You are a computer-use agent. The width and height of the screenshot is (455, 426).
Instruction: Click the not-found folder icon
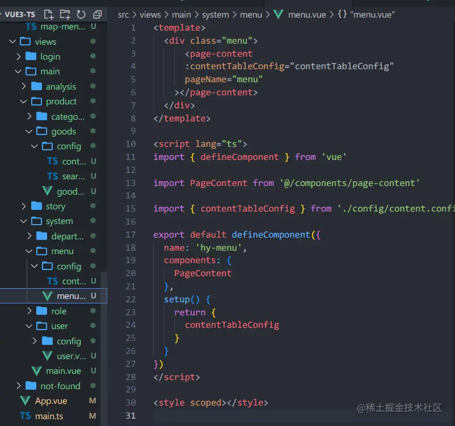[x=31, y=386]
